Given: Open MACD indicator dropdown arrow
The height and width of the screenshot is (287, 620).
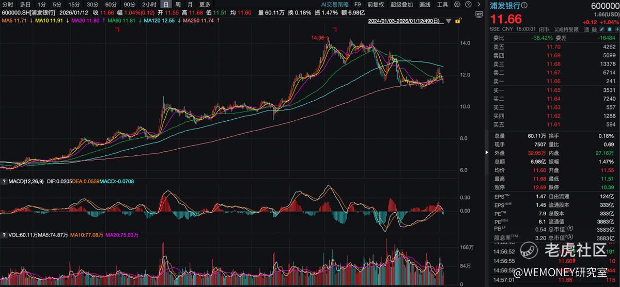Looking at the screenshot, I should click(4, 182).
